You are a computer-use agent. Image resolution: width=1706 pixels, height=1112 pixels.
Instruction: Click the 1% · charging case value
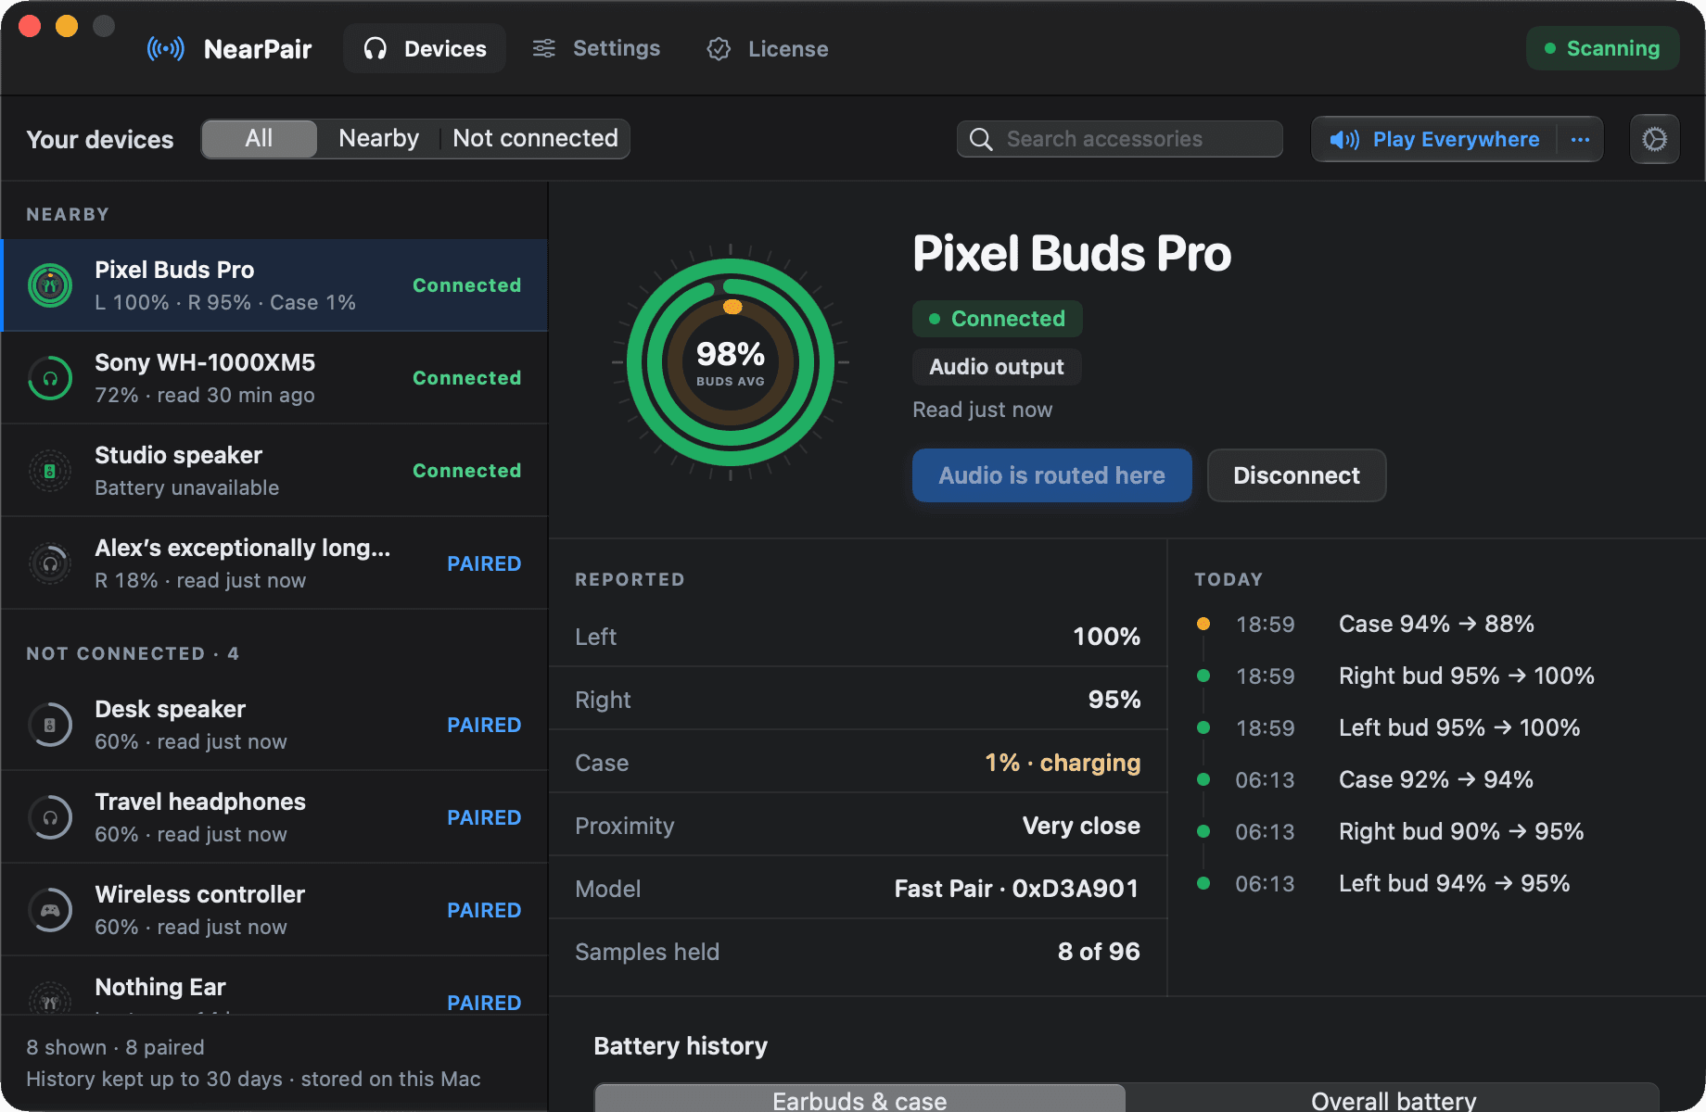point(1063,763)
